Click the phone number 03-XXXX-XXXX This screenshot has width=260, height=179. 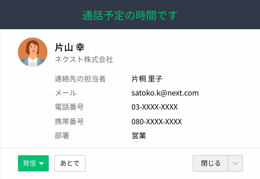(155, 107)
